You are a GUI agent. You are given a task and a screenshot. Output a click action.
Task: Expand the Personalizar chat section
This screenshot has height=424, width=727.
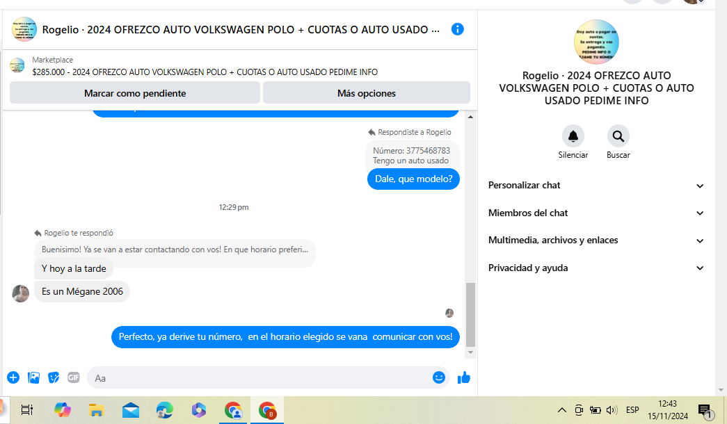tap(700, 186)
